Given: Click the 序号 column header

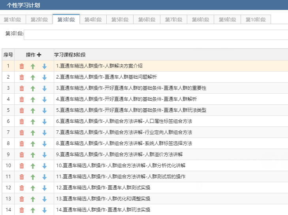Looking at the screenshot, I should 8,55.
